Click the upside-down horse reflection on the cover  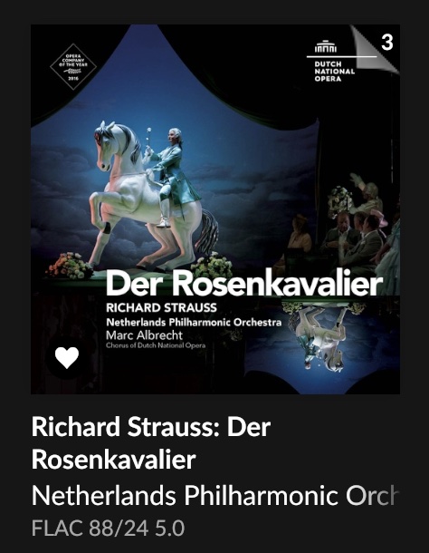322,337
